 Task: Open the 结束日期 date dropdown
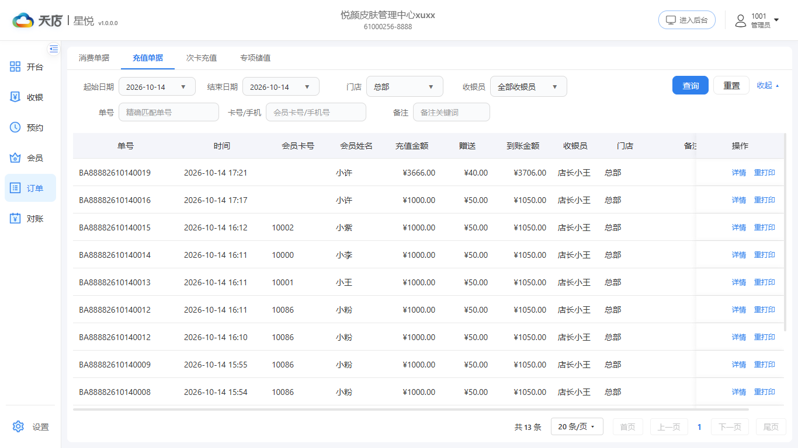[x=281, y=87]
